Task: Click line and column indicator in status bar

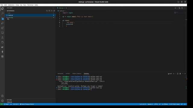Action: [x=143, y=104]
